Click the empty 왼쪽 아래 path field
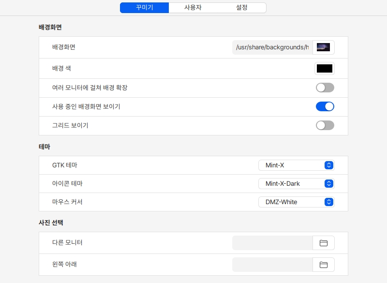 pyautogui.click(x=272, y=265)
